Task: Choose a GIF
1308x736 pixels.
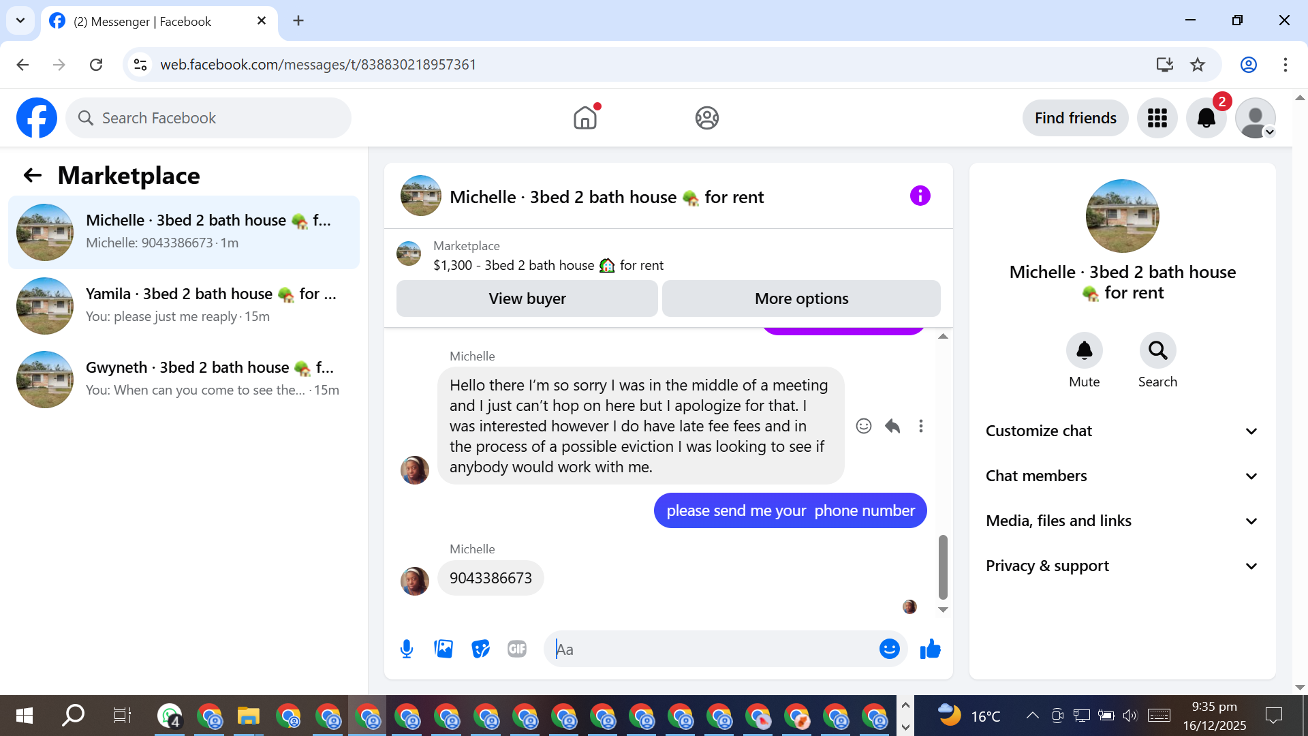Action: click(517, 649)
